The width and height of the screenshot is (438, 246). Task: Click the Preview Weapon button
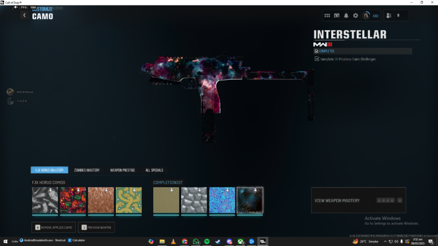click(x=97, y=228)
